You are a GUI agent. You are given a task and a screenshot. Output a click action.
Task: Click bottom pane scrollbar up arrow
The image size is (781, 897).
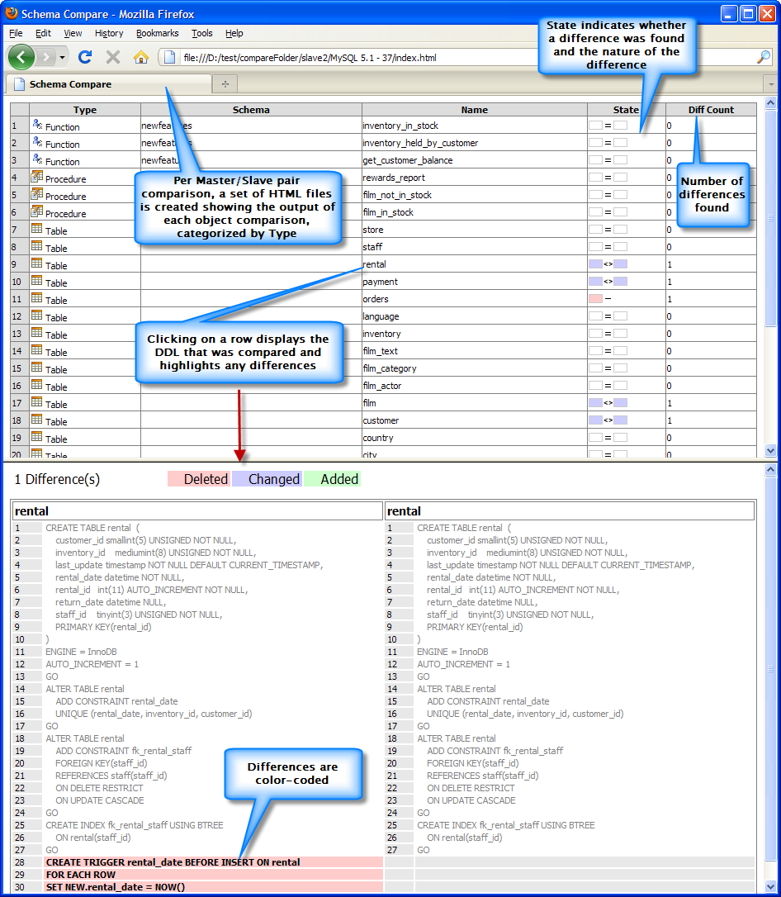(770, 470)
